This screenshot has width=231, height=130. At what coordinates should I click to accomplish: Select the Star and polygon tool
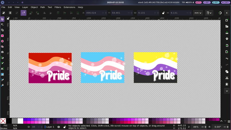click(3, 47)
